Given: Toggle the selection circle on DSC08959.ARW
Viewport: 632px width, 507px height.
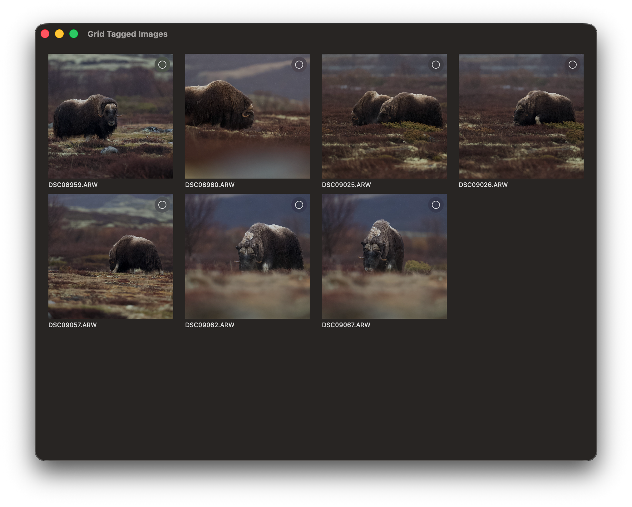Looking at the screenshot, I should 162,65.
